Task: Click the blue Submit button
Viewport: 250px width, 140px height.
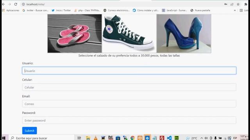Action: [x=30, y=131]
